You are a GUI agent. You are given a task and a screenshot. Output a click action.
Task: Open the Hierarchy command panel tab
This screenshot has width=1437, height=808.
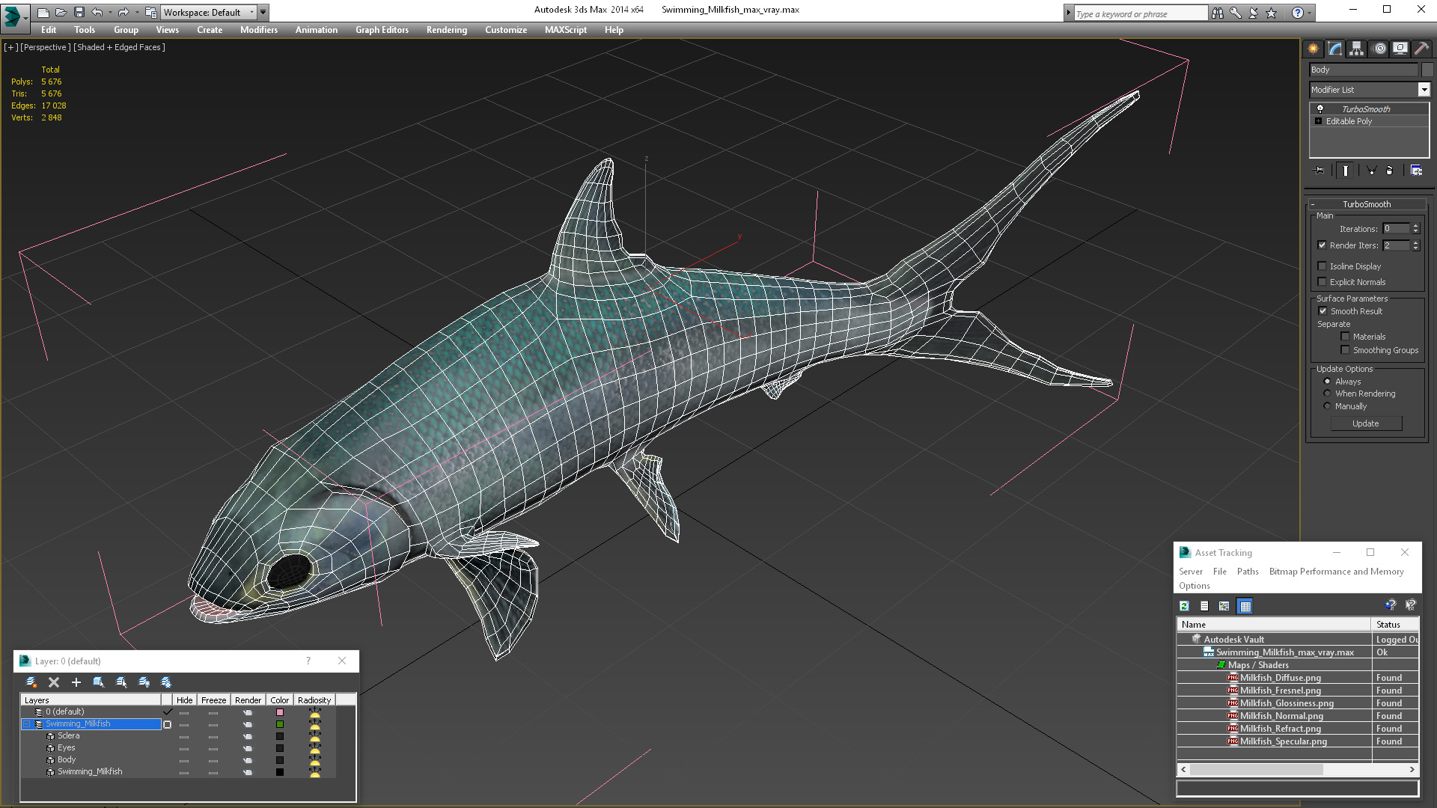tap(1356, 49)
